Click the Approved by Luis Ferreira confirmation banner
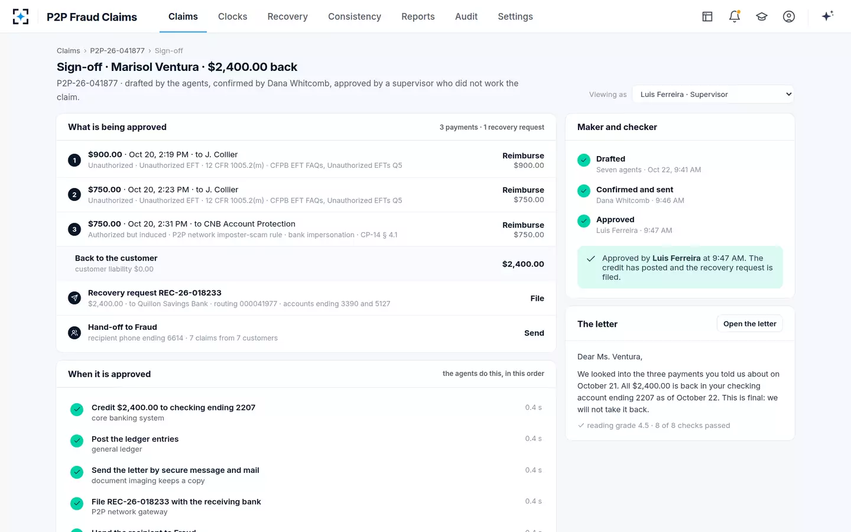Viewport: 851px width, 532px height. click(x=680, y=267)
